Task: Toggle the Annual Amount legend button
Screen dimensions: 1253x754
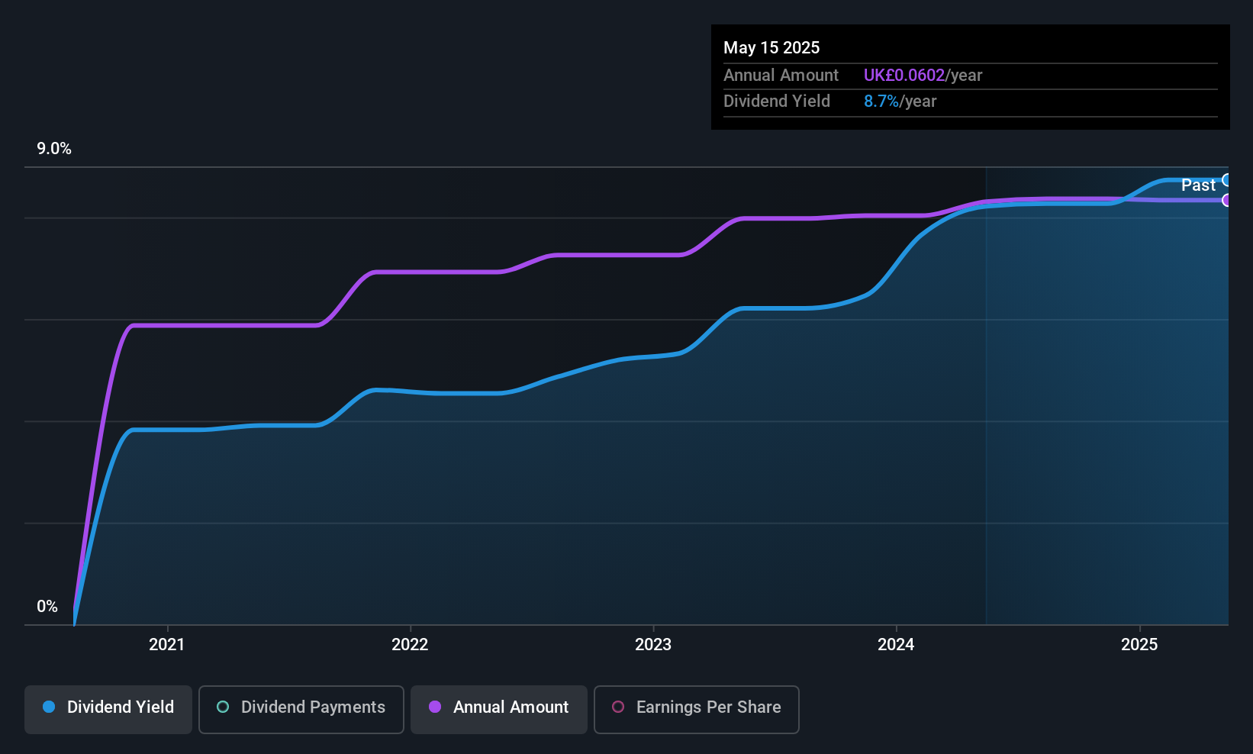Action: pyautogui.click(x=499, y=709)
